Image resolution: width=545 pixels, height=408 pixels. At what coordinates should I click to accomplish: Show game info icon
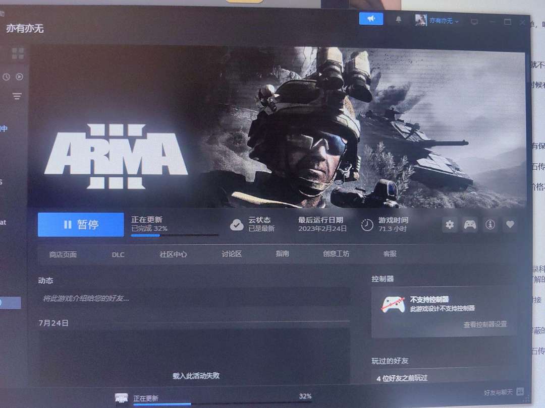tap(490, 225)
